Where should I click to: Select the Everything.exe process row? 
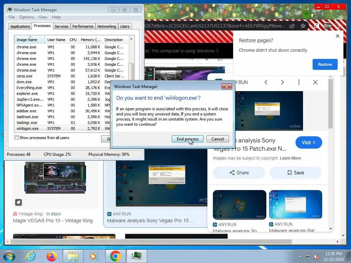tap(63, 88)
